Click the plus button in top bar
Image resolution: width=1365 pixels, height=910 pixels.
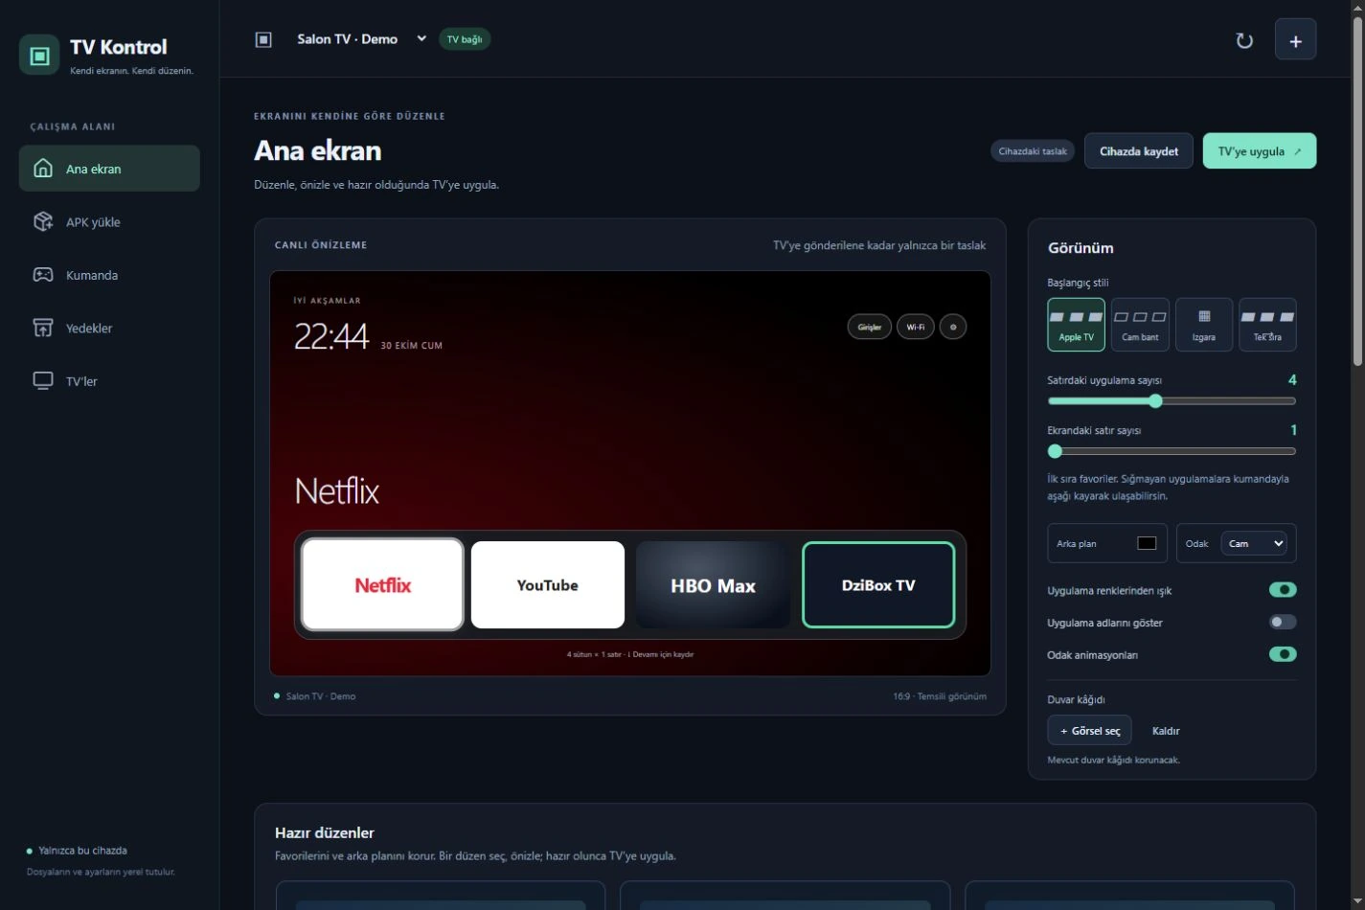(x=1295, y=39)
